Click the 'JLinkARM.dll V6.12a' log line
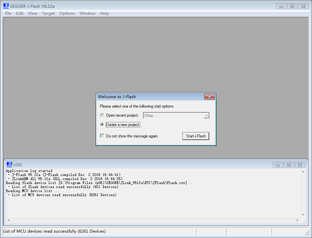Image resolution: width=312 pixels, height=238 pixels. 65,179
